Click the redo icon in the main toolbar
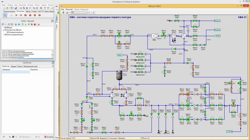The width and height of the screenshot is (250, 140). pyautogui.click(x=37, y=8)
